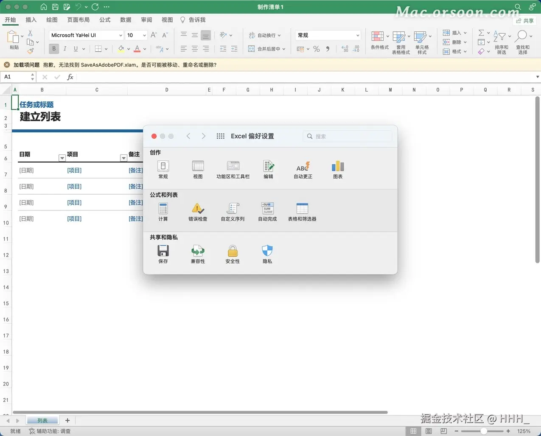The height and width of the screenshot is (436, 541).
Task: Switch to the 绘图 ribbon tab
Action: click(x=52, y=20)
